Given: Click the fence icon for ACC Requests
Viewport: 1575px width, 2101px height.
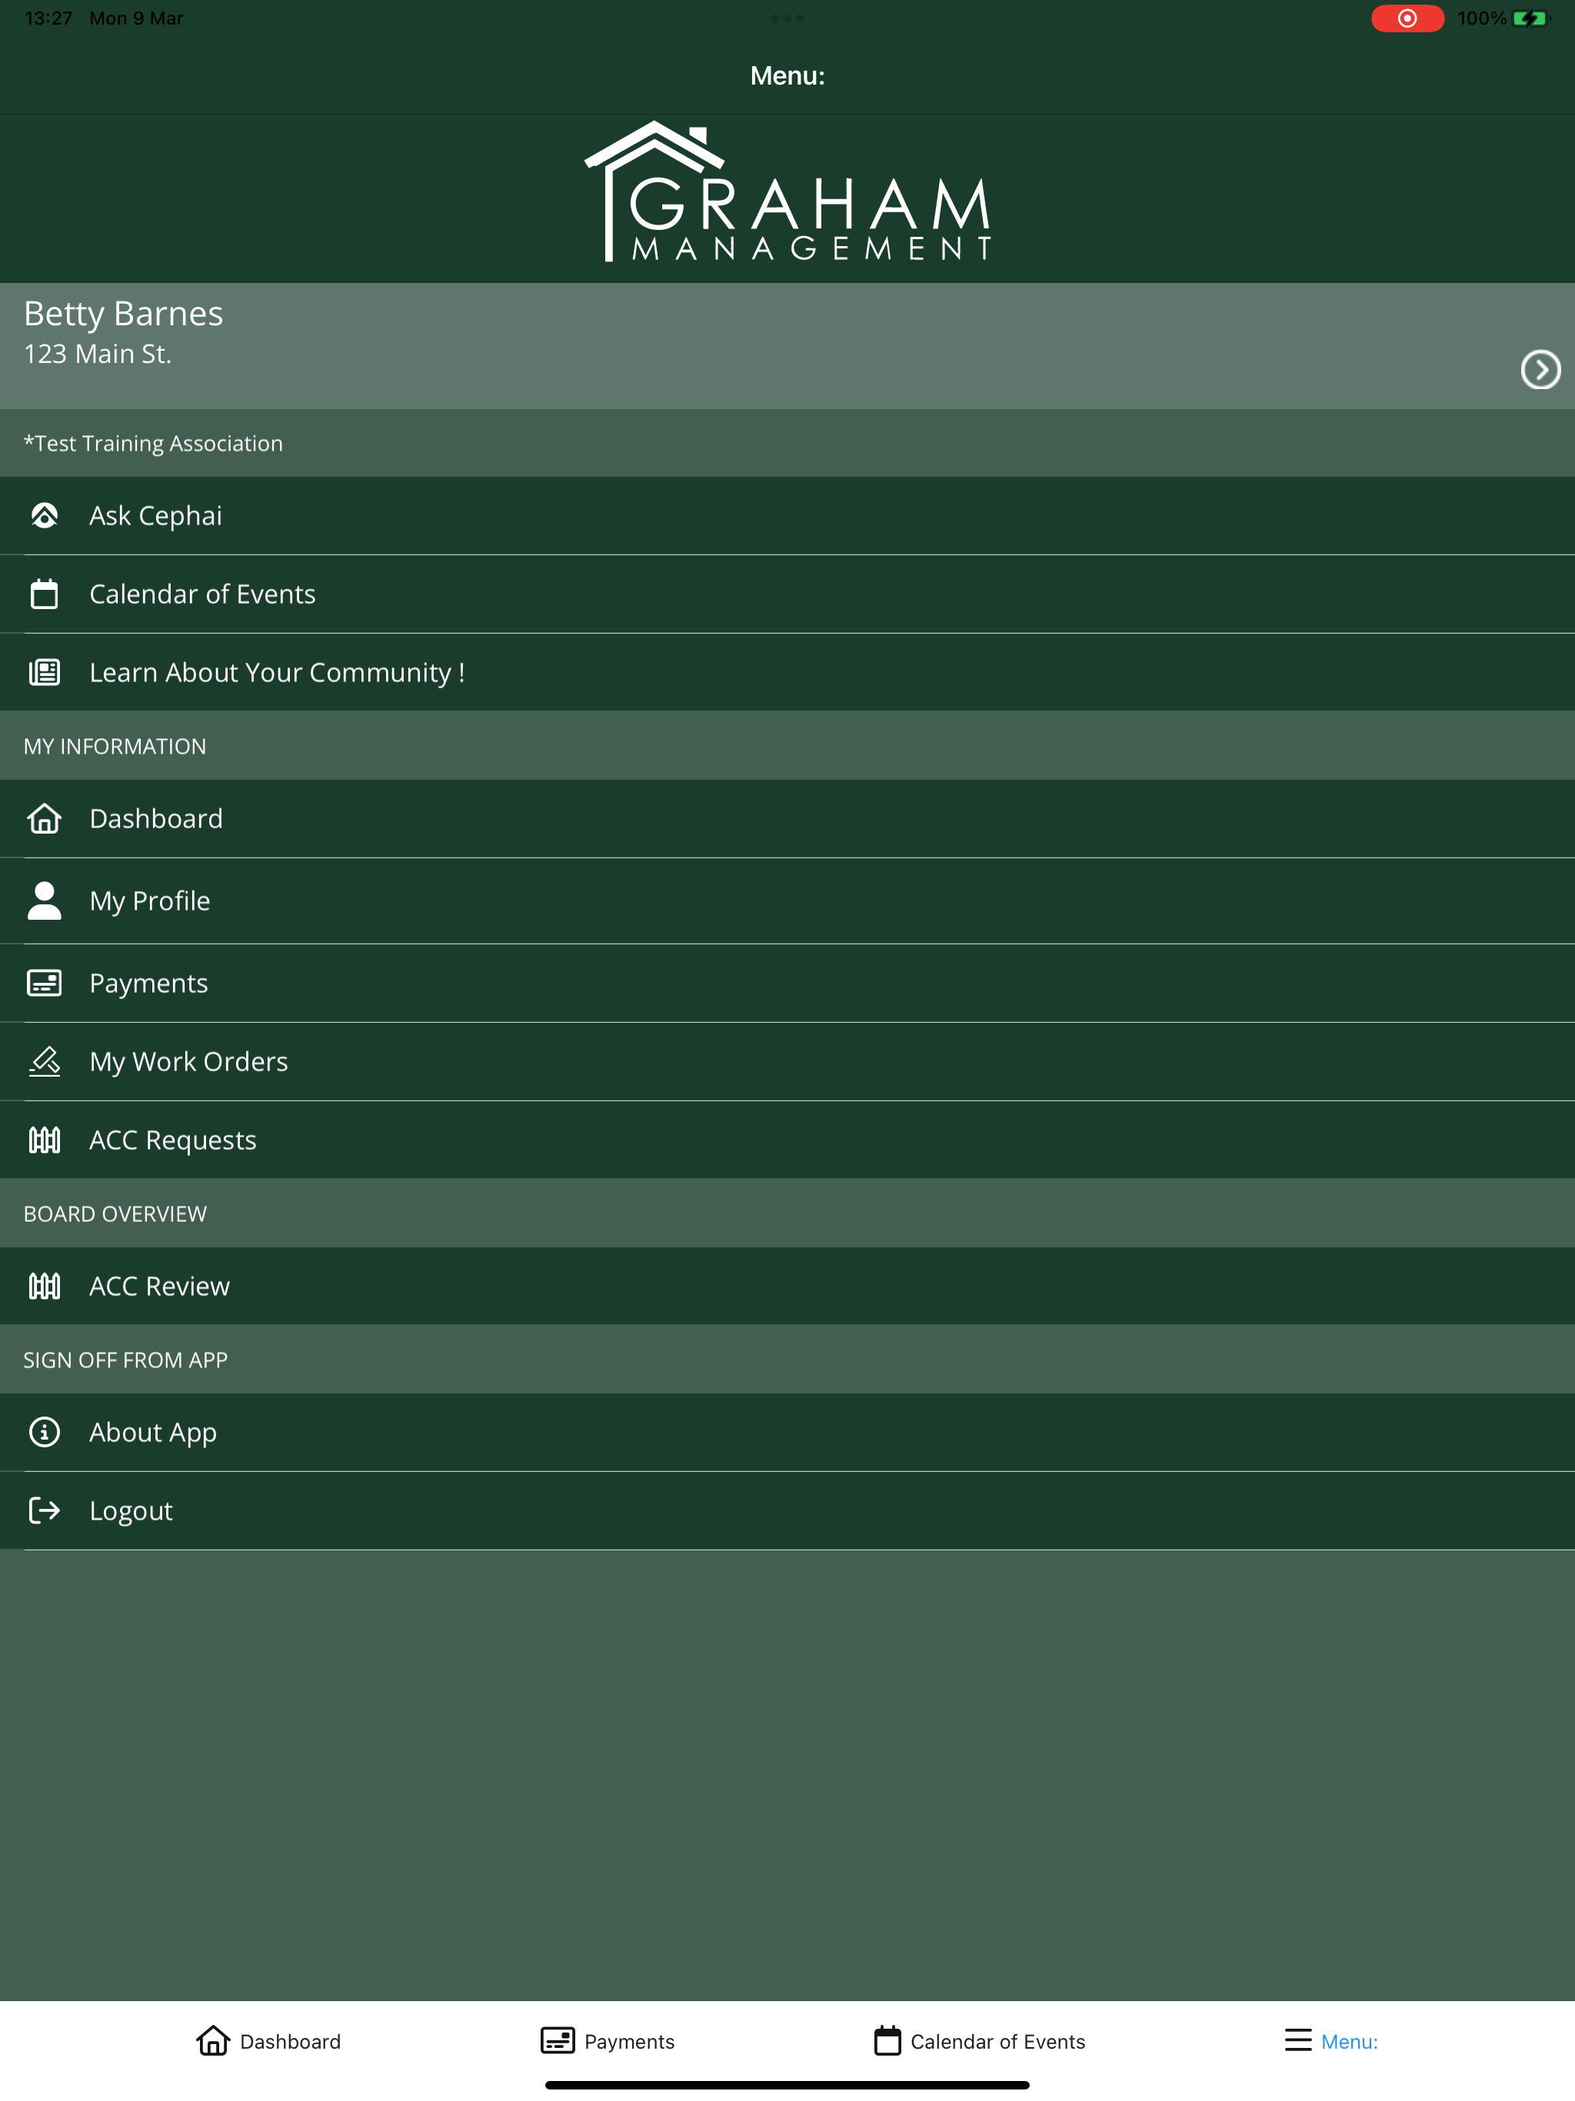Looking at the screenshot, I should [x=45, y=1140].
